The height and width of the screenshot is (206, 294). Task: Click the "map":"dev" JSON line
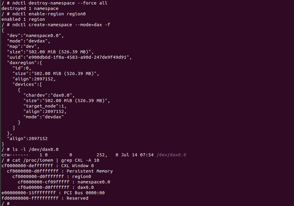pos(23,46)
